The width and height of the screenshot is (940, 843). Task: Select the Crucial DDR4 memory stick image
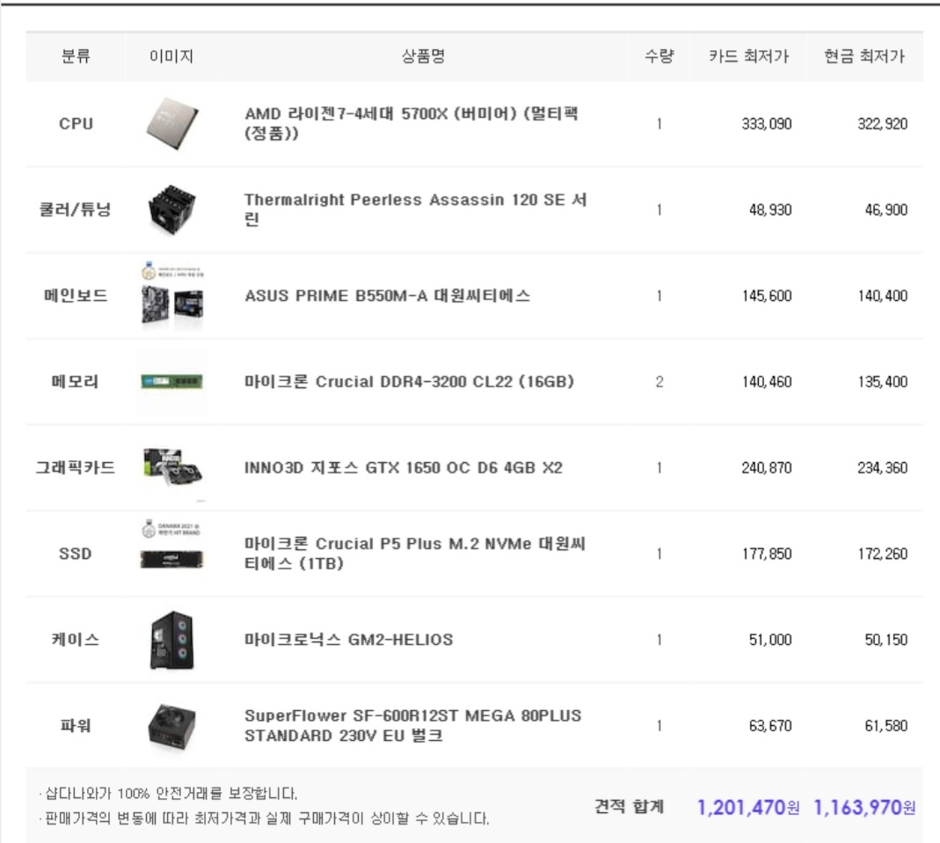(172, 382)
